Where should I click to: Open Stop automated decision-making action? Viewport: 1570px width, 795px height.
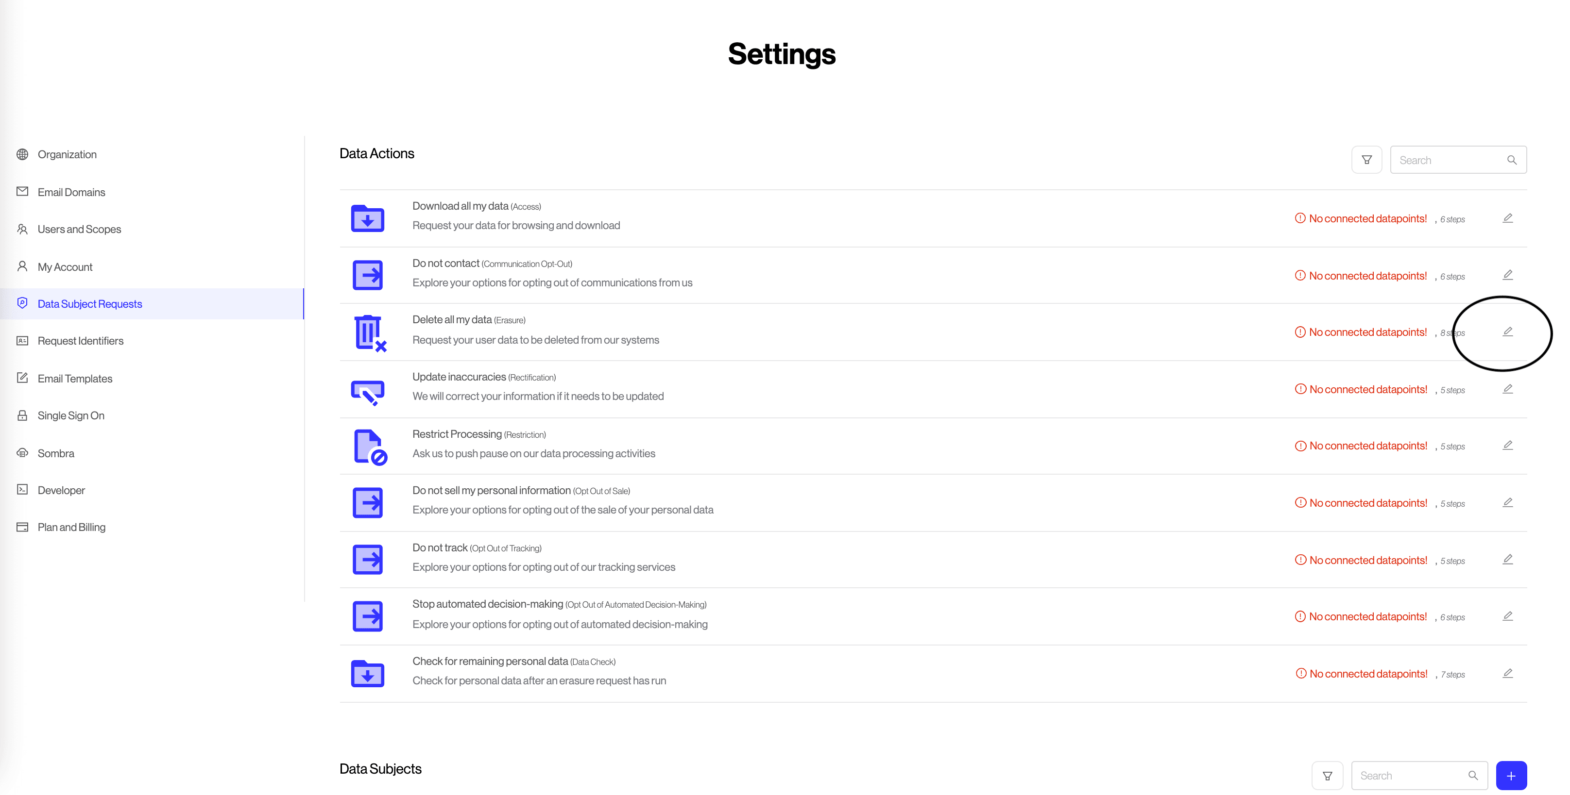[488, 604]
